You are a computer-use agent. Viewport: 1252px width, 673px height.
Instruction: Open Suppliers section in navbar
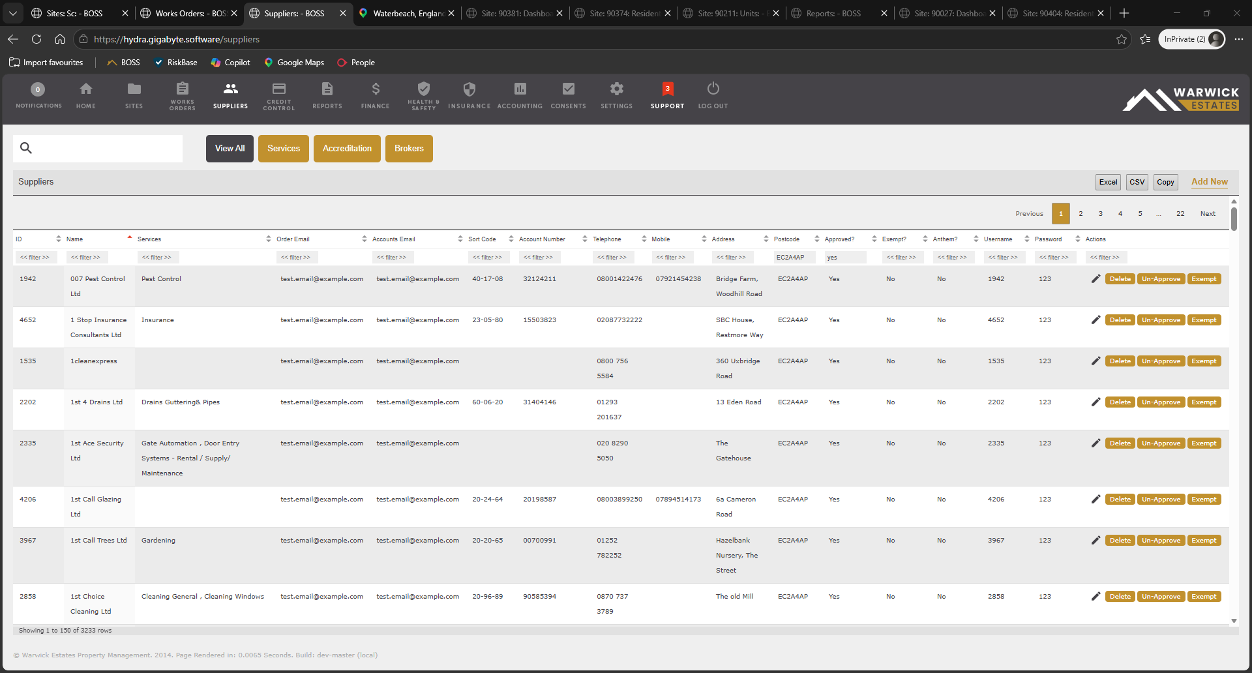(x=231, y=95)
